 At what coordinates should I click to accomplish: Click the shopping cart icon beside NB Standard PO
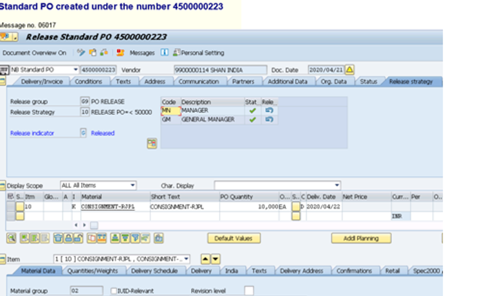pos(4,70)
